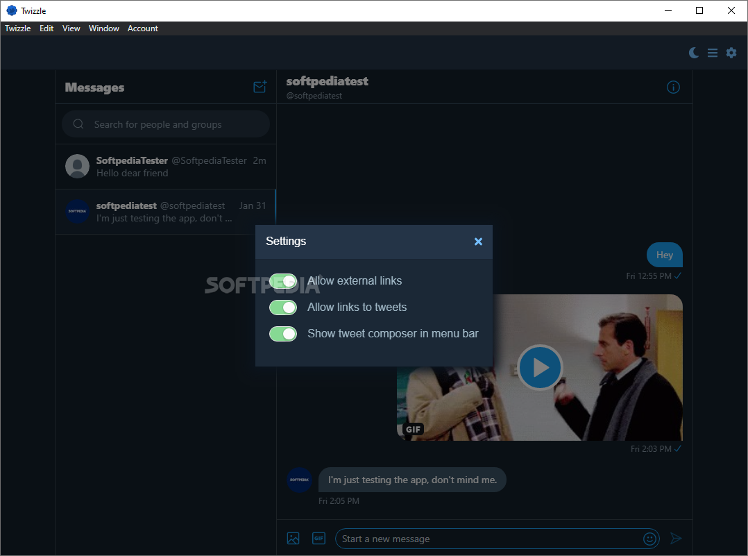Click "Hello dear friend" message preview
748x556 pixels.
point(132,173)
